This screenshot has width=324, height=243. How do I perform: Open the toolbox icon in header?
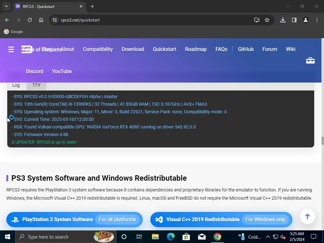click(310, 60)
